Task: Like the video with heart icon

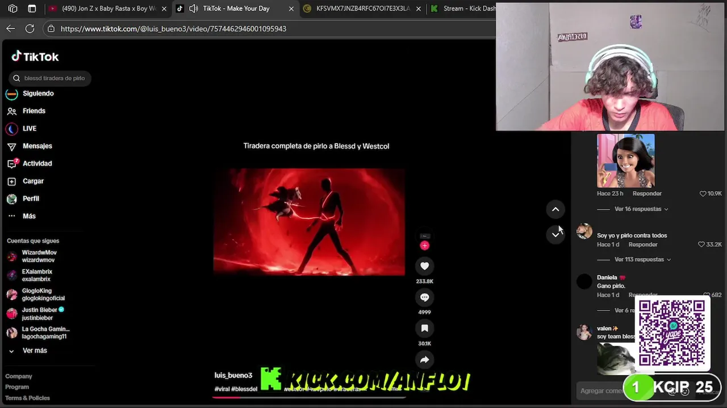Action: (424, 266)
